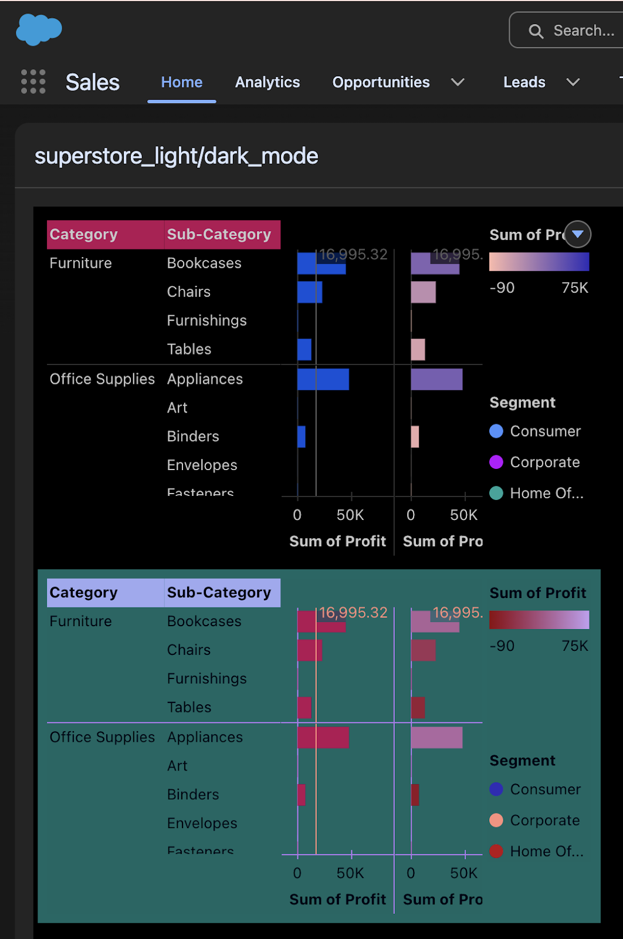Switch to the Analytics tab
The width and height of the screenshot is (623, 939).
pos(268,82)
